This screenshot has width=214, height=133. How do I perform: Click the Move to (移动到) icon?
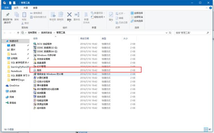53,15
